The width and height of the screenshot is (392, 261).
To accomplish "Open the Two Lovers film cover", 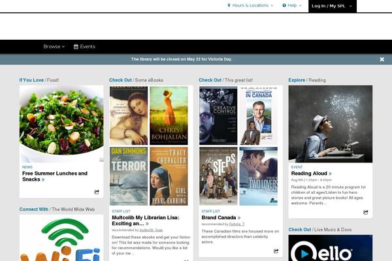I will (x=259, y=176).
